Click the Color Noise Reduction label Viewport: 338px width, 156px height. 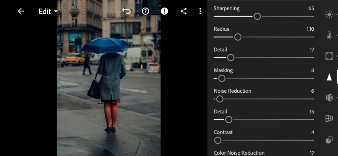[239, 153]
